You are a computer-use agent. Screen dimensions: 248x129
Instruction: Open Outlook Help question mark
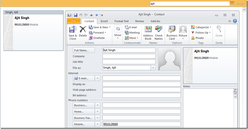coord(235,21)
